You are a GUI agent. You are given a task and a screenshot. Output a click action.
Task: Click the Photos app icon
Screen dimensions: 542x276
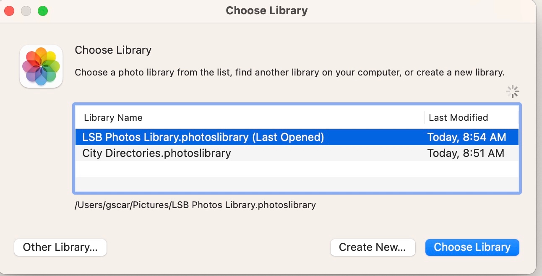[41, 66]
